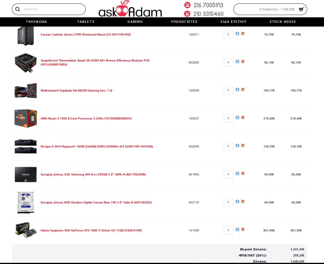This screenshot has width=324, height=264.
Task: Open MSI GeForce GTX 1080 Ti link
Action: pyautogui.click(x=91, y=230)
